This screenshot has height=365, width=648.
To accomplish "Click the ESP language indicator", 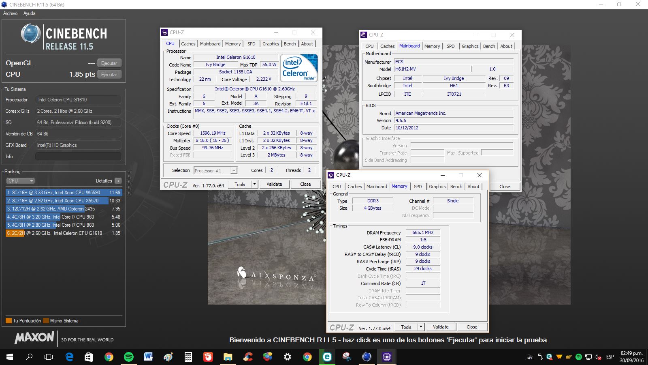I will click(610, 357).
